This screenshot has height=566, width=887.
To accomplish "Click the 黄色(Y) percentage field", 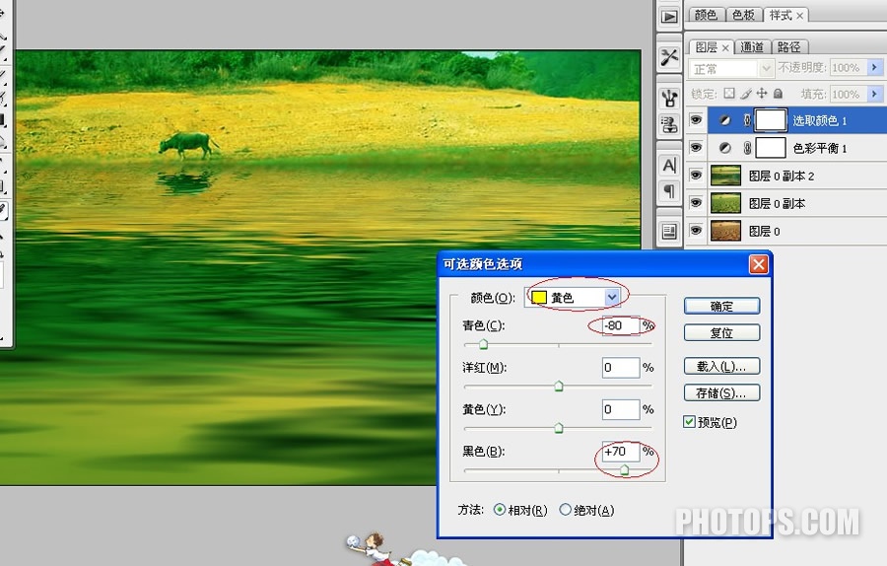I will click(621, 409).
